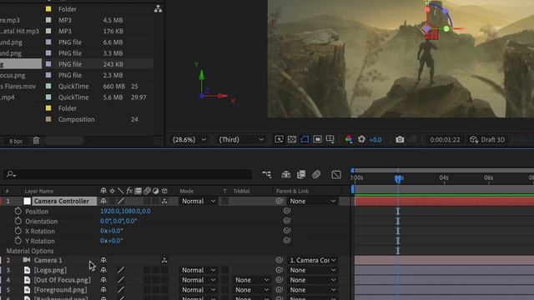Open [Logo.png] Parent None dropdown

click(x=313, y=270)
